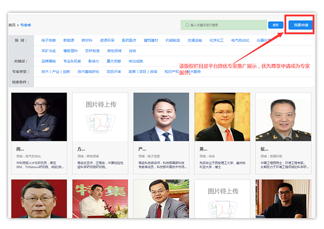324x229 pixels.
Task: Filter experts by 资源环保
Action: tap(107, 40)
